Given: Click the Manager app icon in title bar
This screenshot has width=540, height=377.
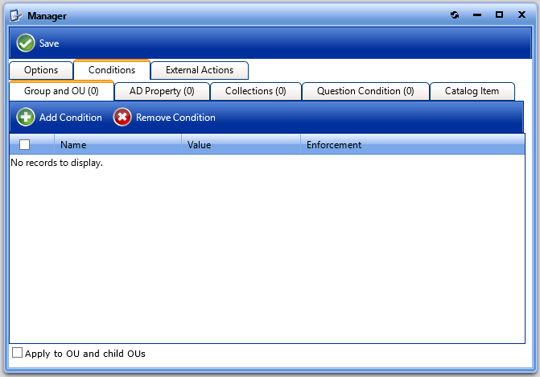Looking at the screenshot, I should click(15, 15).
